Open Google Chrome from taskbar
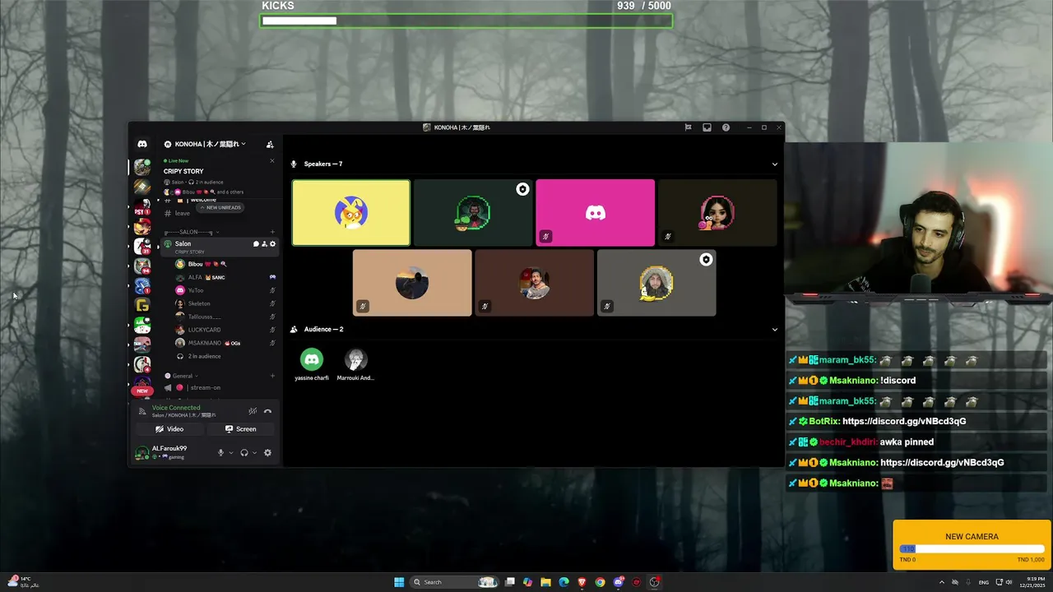This screenshot has width=1053, height=592. click(600, 582)
